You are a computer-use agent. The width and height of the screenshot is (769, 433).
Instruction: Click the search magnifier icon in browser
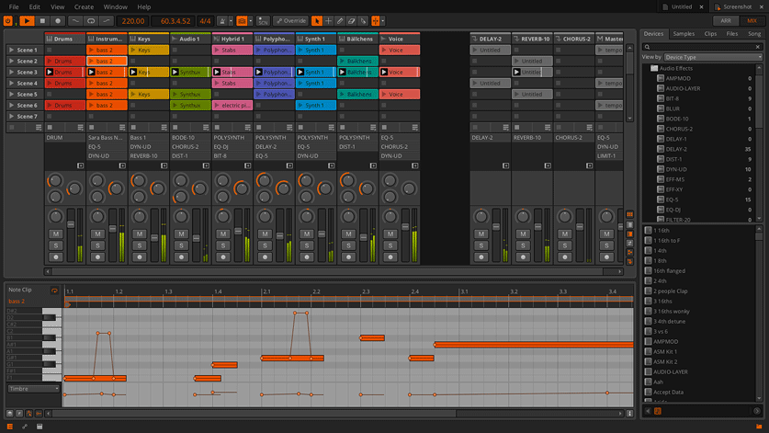point(648,47)
